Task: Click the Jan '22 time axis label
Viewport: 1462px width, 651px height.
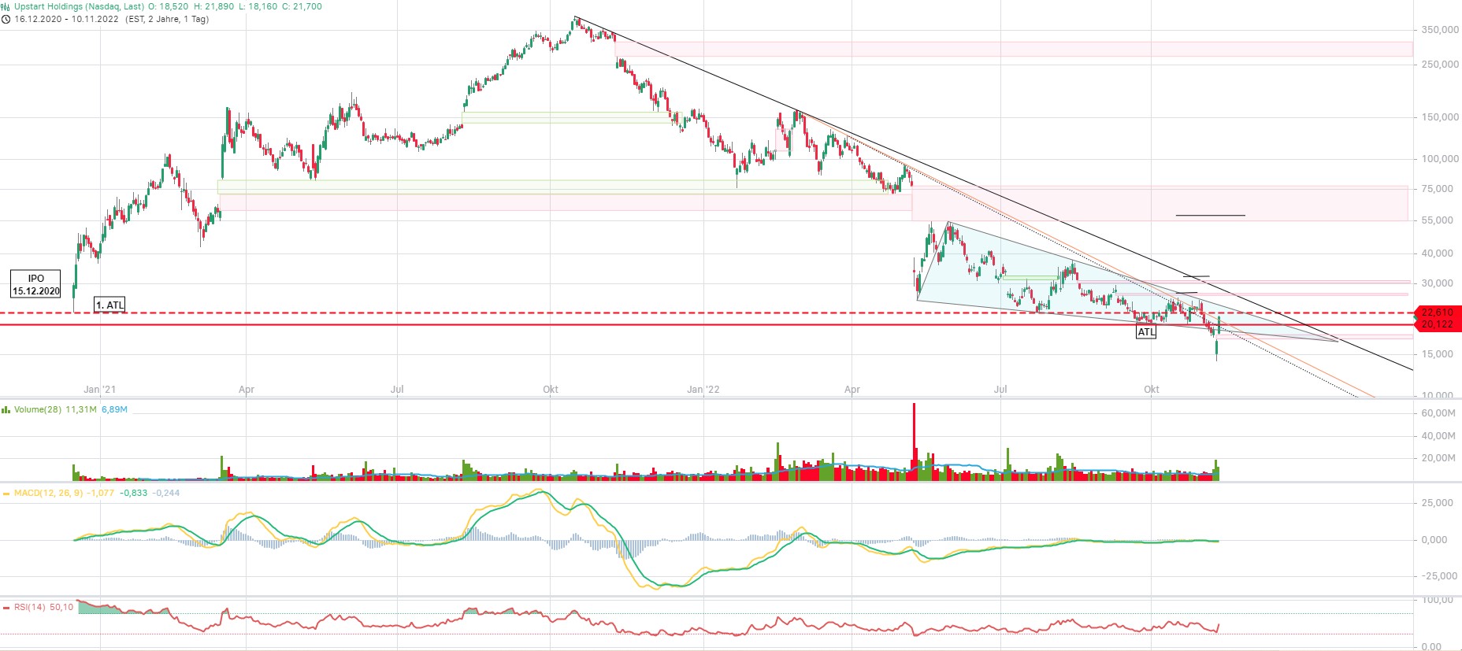Action: [x=703, y=390]
